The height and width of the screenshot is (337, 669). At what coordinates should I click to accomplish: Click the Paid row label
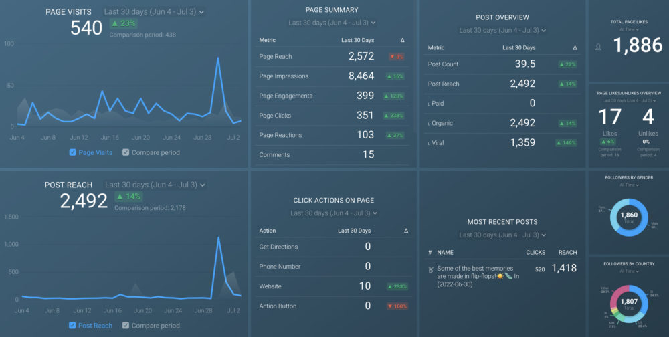[438, 103]
